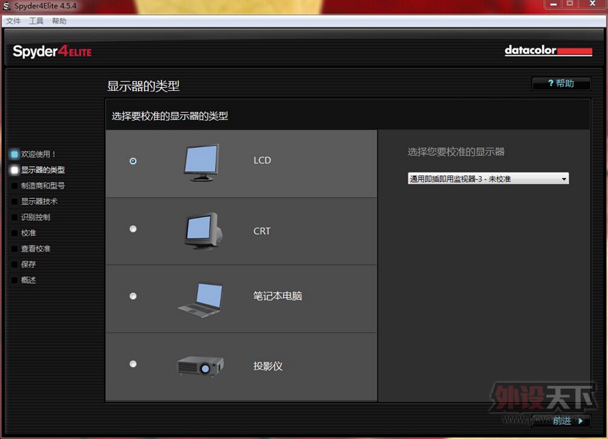Click the CRT text label
Screen dimensions: 608x439
click(262, 231)
